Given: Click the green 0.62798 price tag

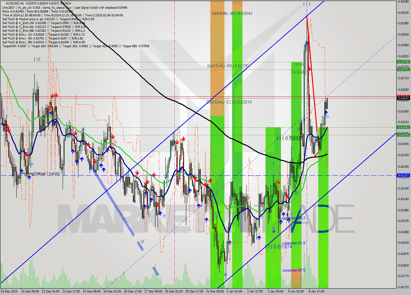Looking at the screenshot, I should pos(403,62).
